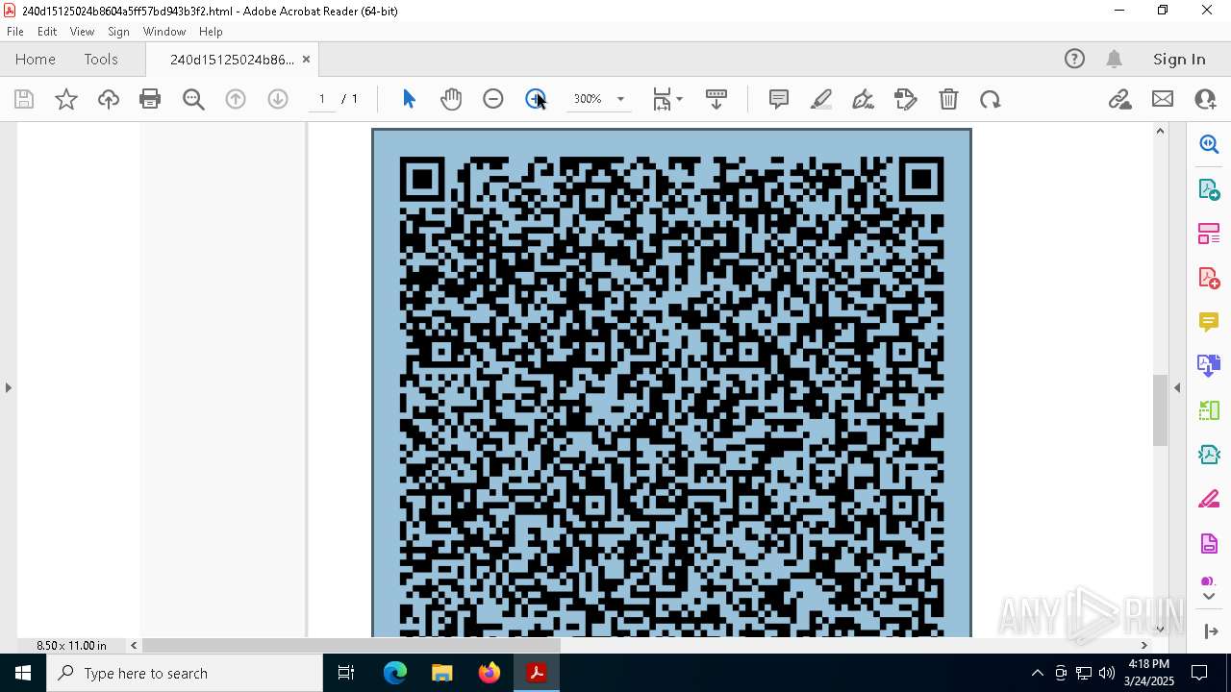1231x692 pixels.
Task: Click the scrolling mode keyboard icon
Action: (716, 99)
